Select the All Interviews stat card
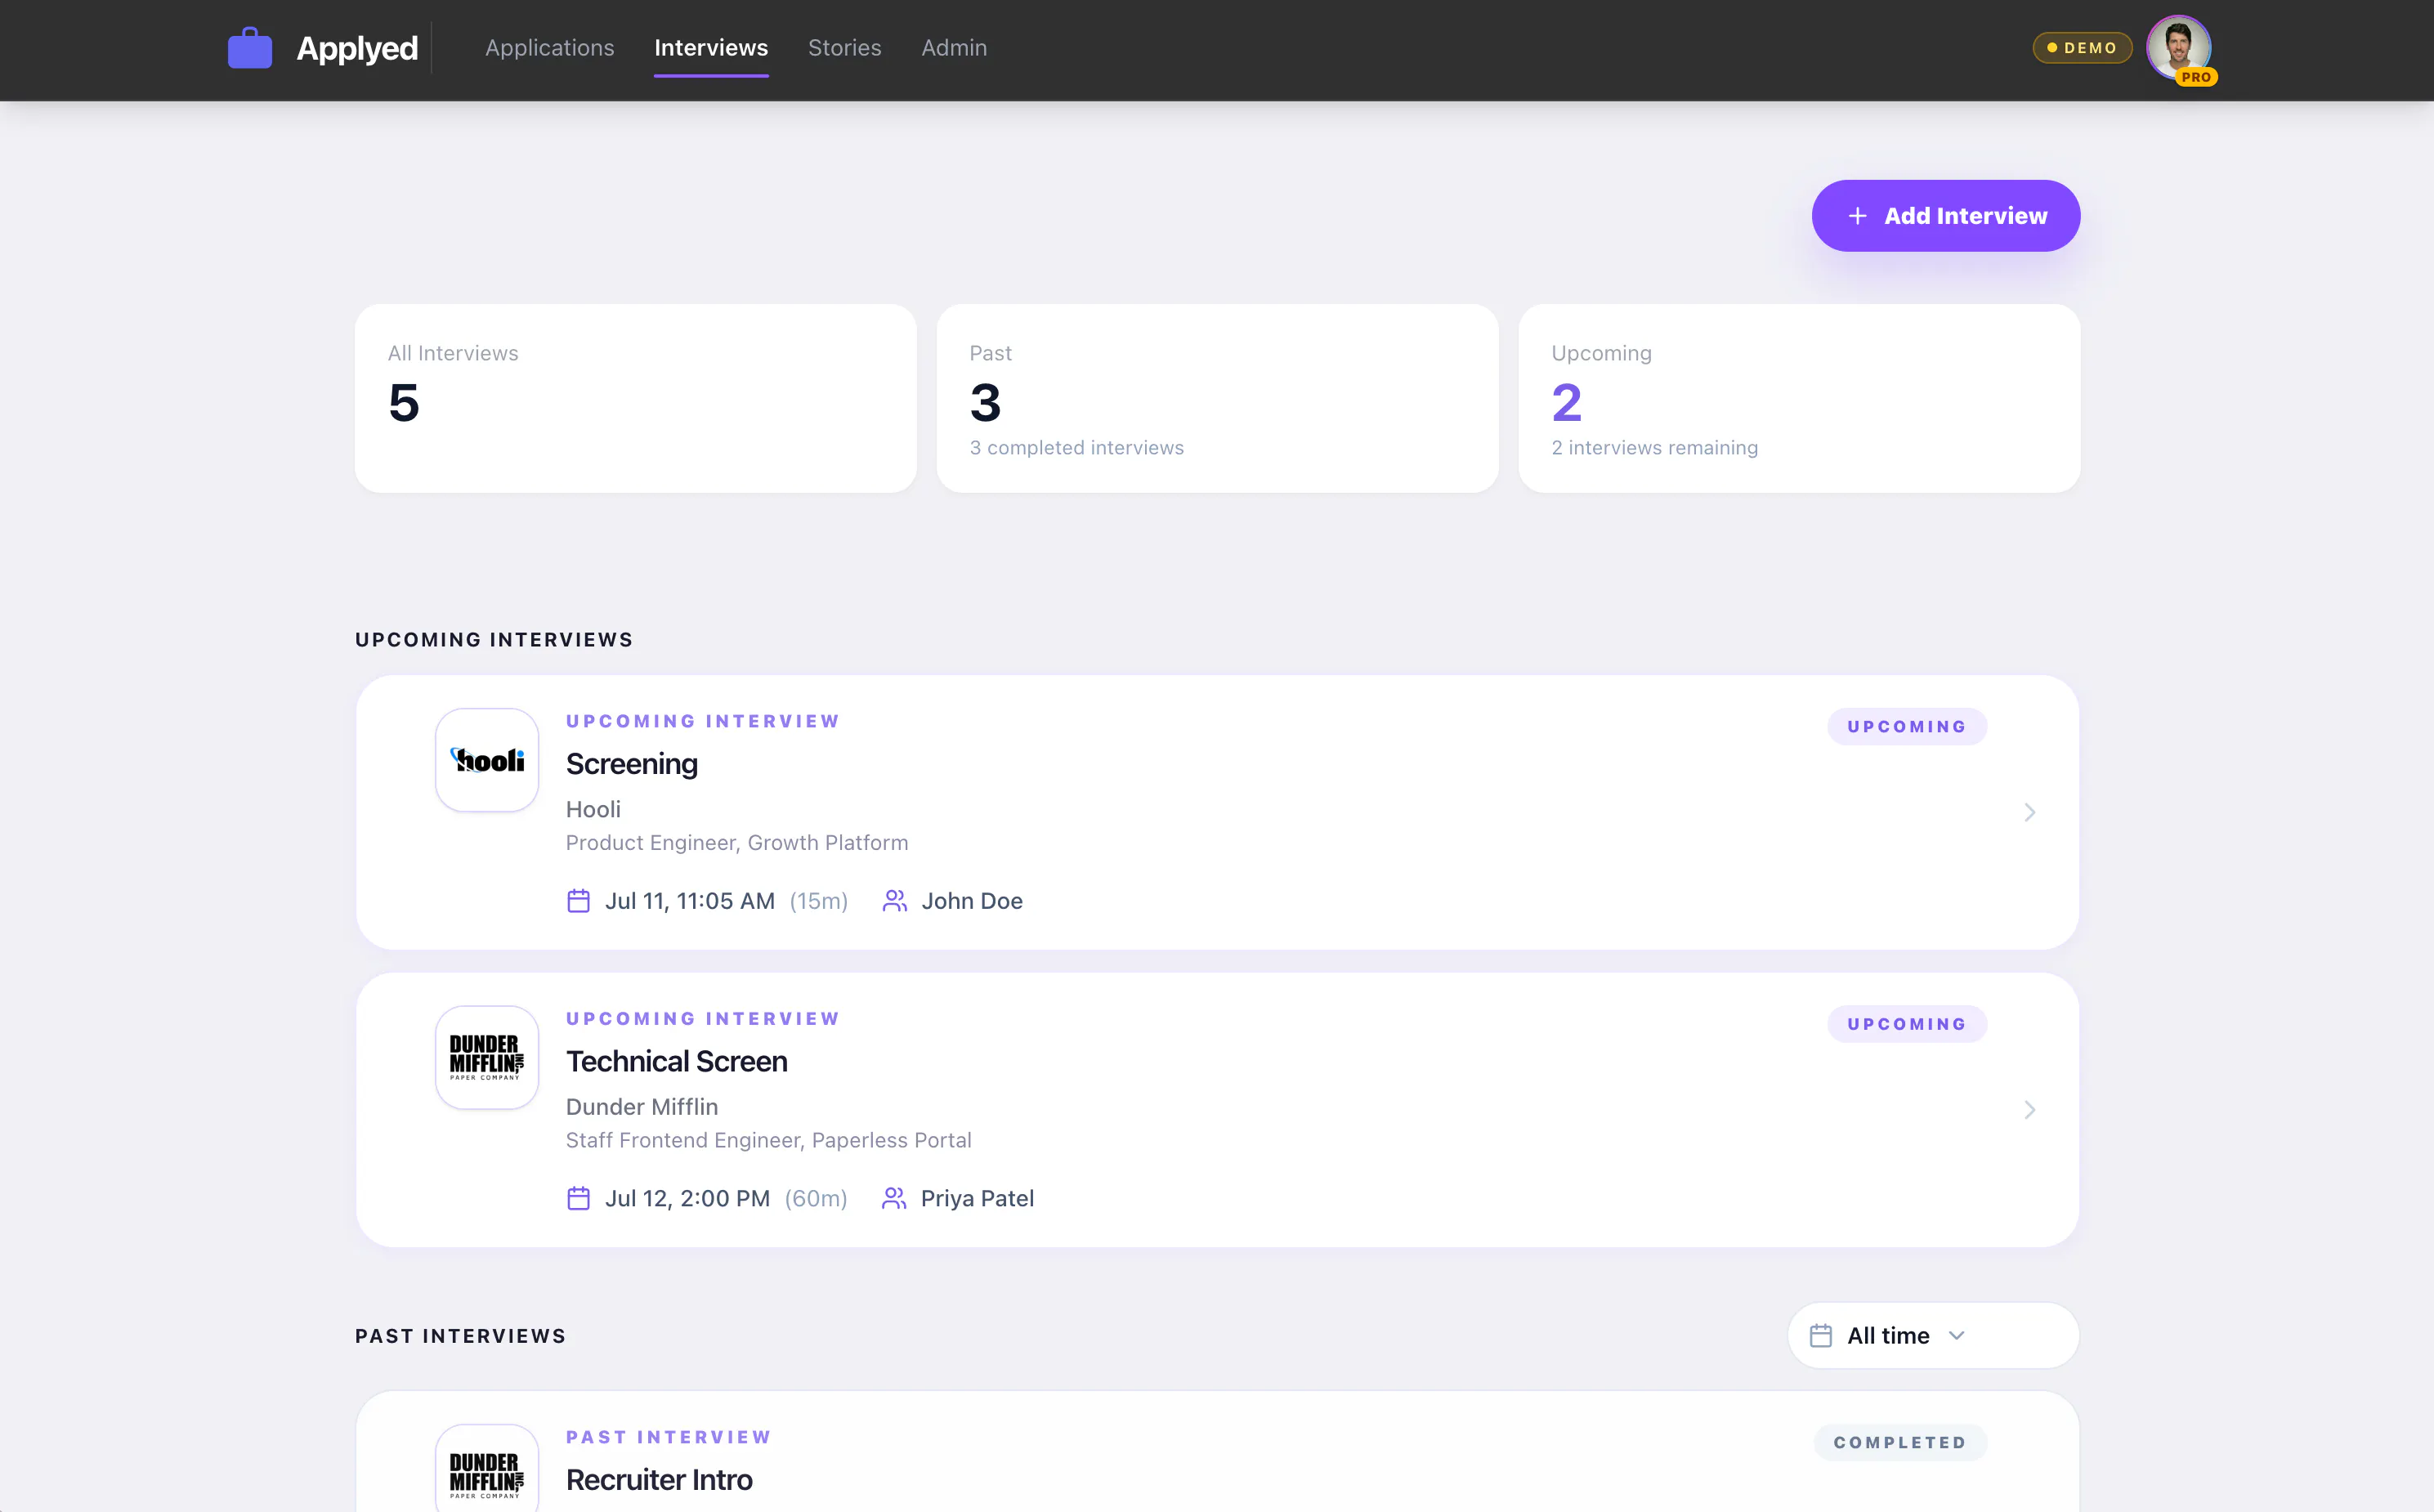Viewport: 2434px width, 1512px height. coord(636,398)
